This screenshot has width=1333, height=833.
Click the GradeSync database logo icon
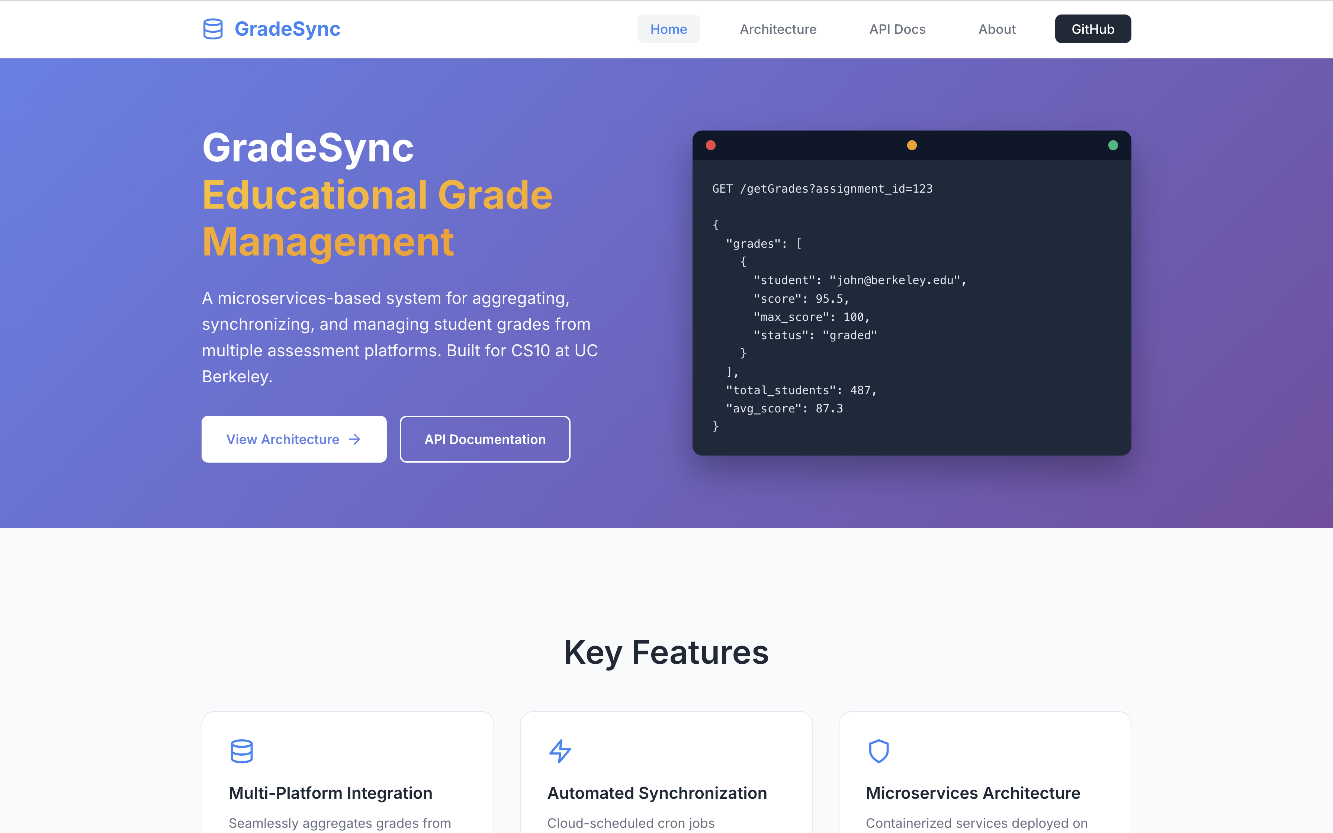[213, 29]
